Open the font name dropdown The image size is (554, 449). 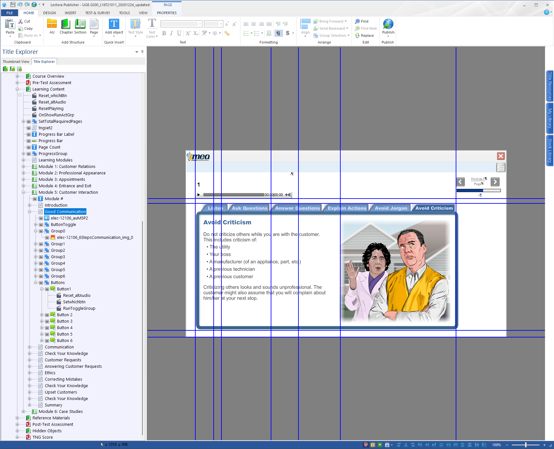click(x=200, y=24)
